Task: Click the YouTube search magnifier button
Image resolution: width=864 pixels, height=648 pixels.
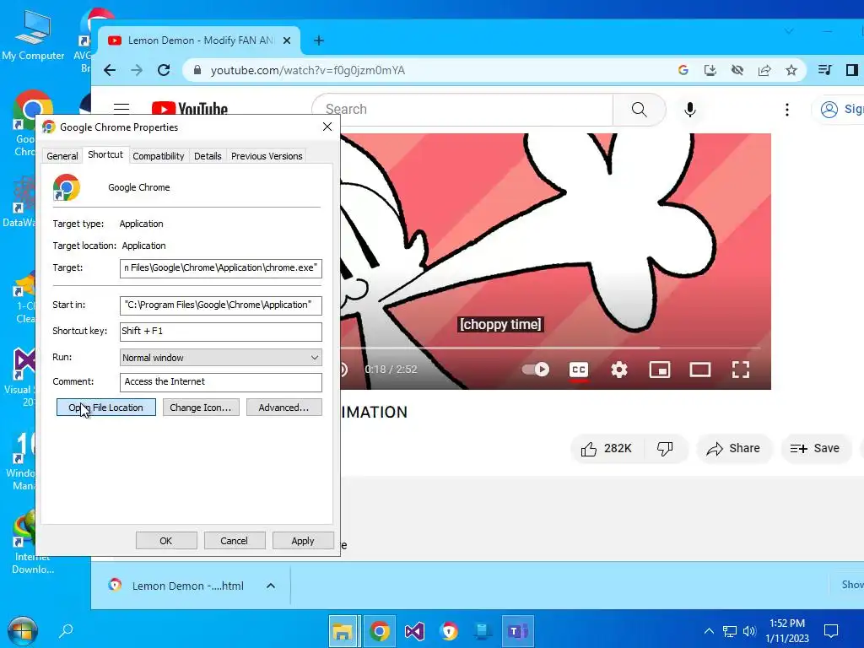Action: click(640, 109)
